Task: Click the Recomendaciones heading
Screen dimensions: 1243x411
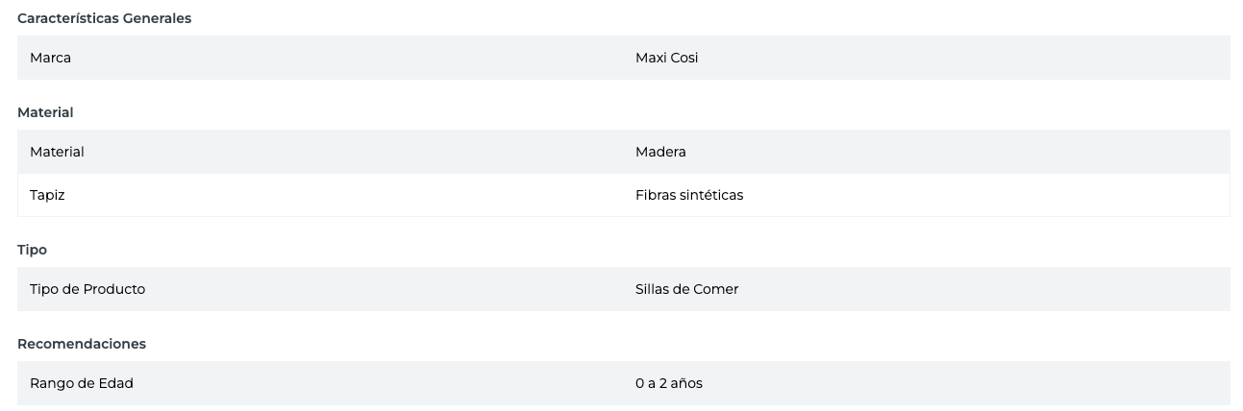Action: click(82, 344)
